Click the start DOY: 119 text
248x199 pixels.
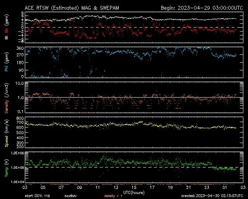click(x=38, y=196)
